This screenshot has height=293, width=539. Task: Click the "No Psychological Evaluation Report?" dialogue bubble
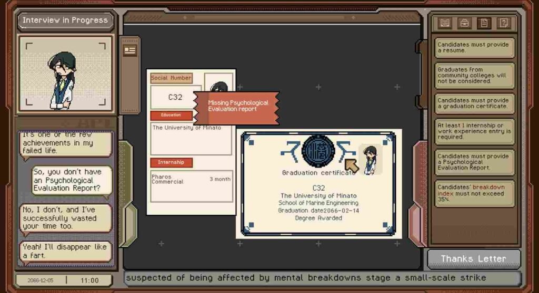point(72,180)
